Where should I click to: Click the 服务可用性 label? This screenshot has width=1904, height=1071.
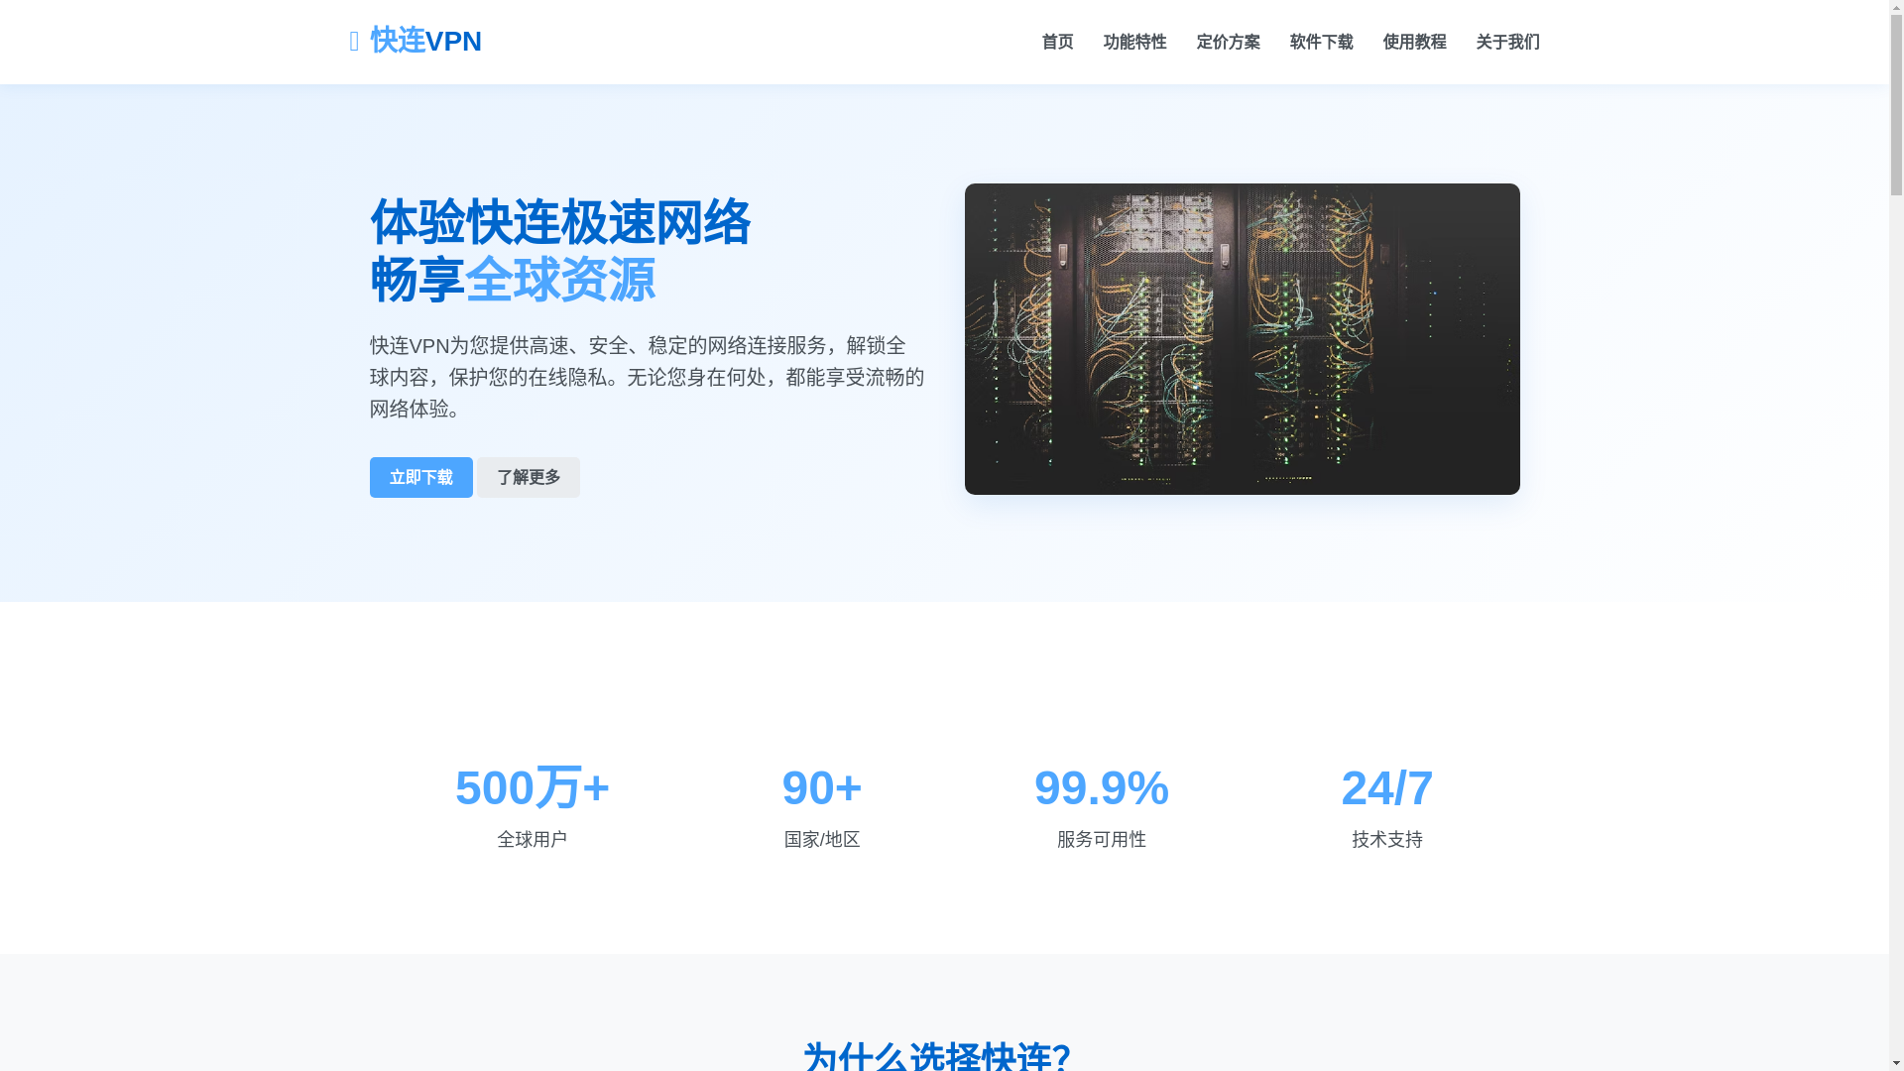(x=1102, y=839)
